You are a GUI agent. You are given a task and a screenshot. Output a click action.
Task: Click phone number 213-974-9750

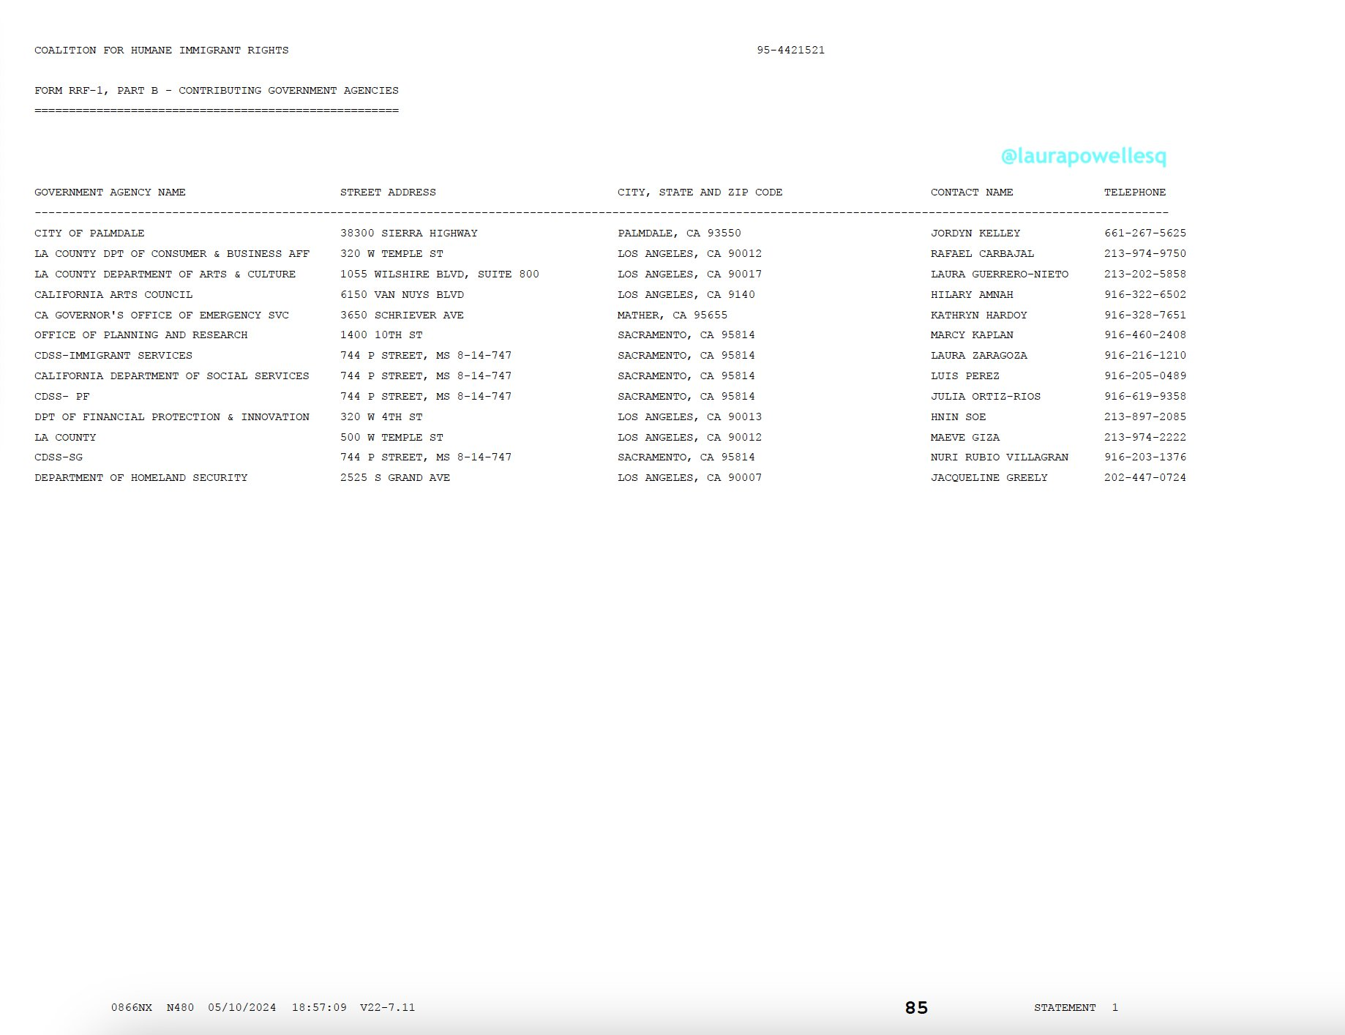tap(1145, 254)
